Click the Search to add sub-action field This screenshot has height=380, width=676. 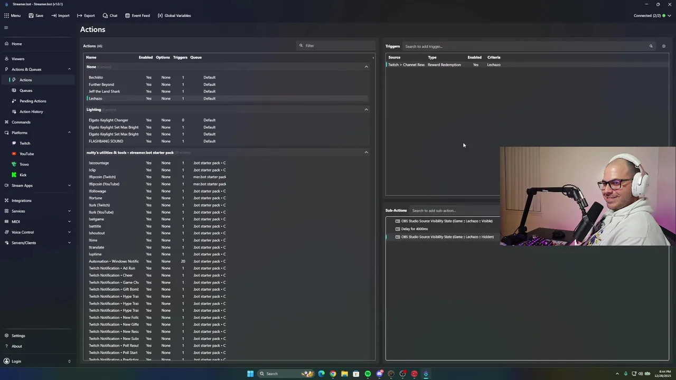click(454, 211)
